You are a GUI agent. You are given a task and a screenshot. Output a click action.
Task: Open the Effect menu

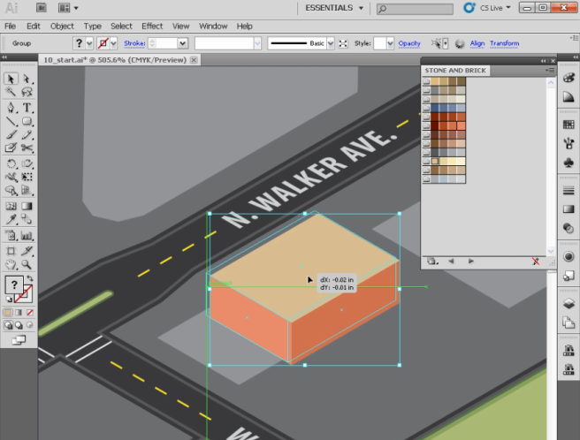(x=152, y=27)
